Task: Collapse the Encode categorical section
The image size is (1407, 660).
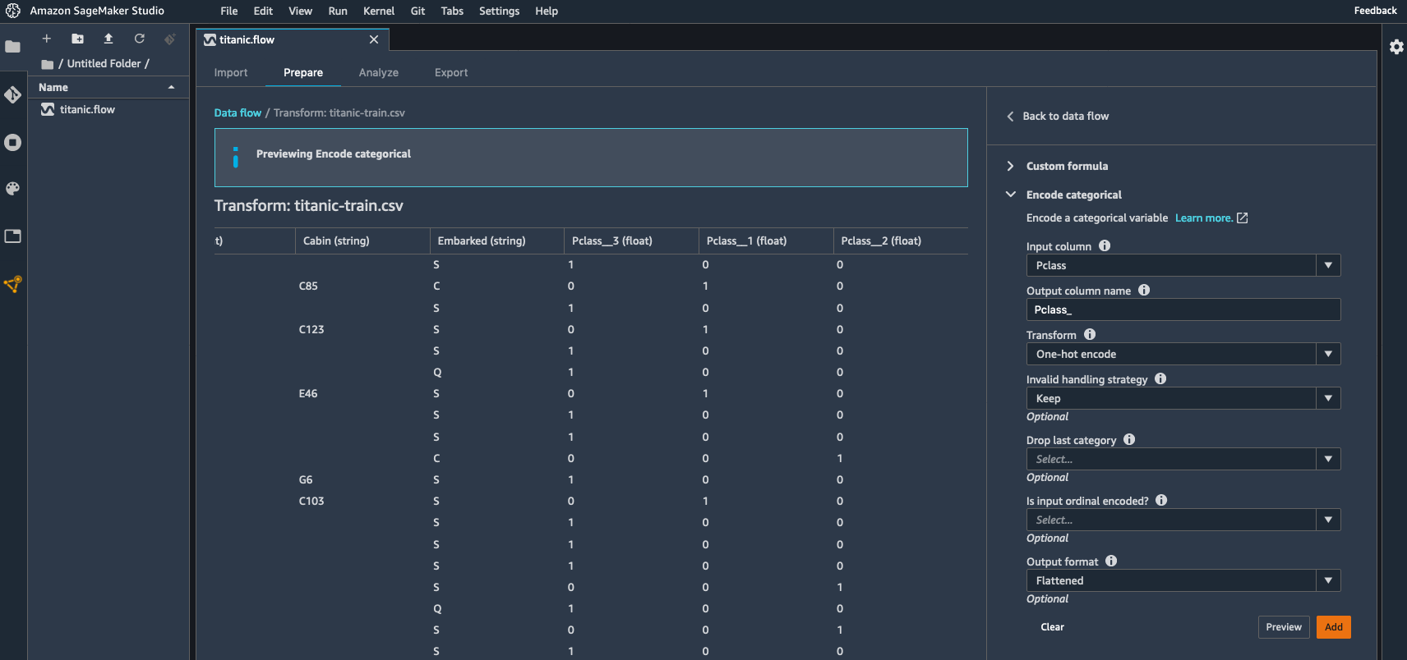Action: [x=1011, y=195]
